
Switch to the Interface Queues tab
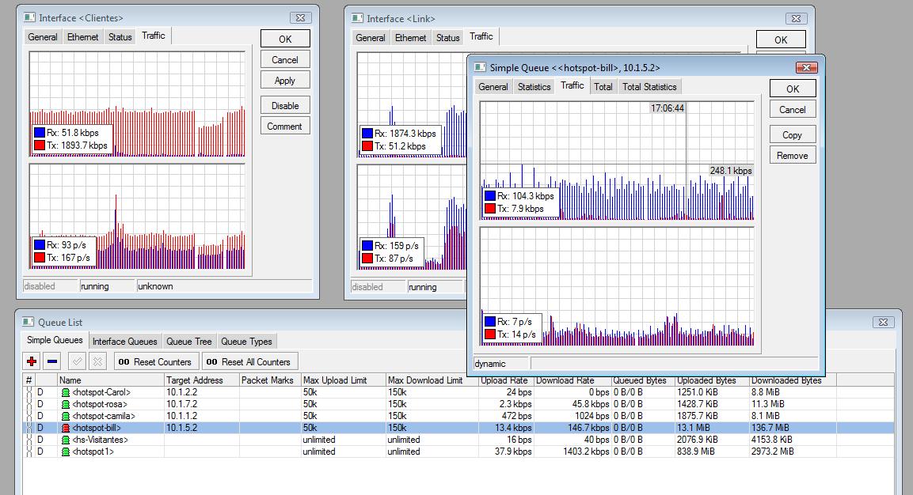124,342
